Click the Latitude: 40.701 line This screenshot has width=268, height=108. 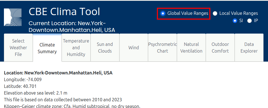(20, 86)
